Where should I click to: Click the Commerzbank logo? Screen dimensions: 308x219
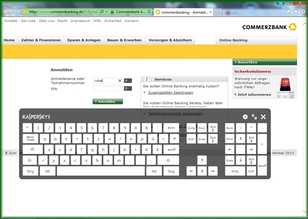(269, 27)
